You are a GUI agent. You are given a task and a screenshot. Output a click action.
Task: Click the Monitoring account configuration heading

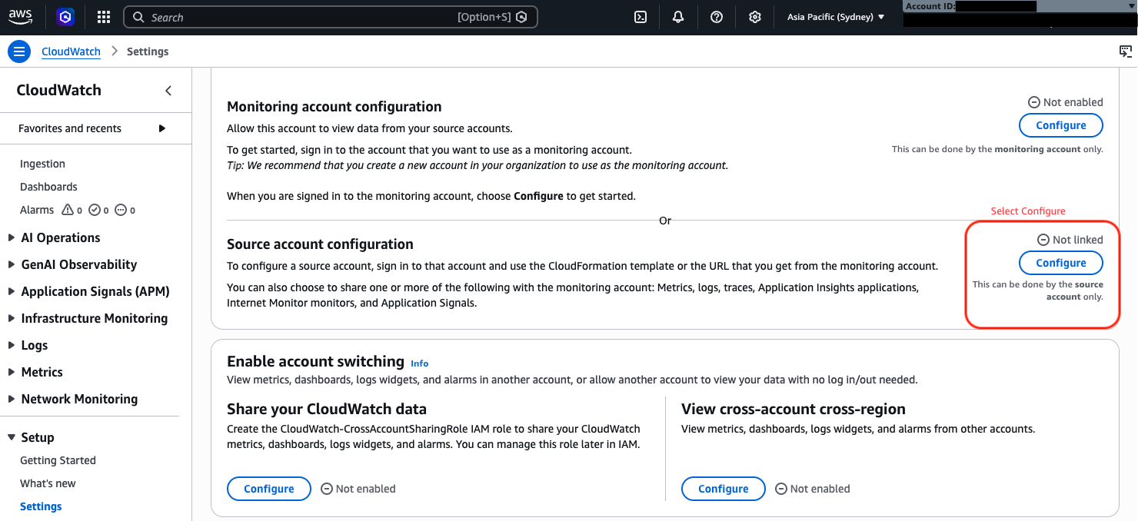pyautogui.click(x=334, y=107)
